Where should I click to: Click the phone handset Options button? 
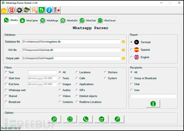pyautogui.click(x=86, y=119)
